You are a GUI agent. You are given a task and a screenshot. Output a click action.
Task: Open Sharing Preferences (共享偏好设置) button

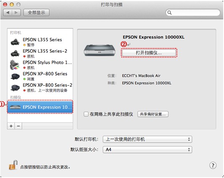[x=153, y=114]
